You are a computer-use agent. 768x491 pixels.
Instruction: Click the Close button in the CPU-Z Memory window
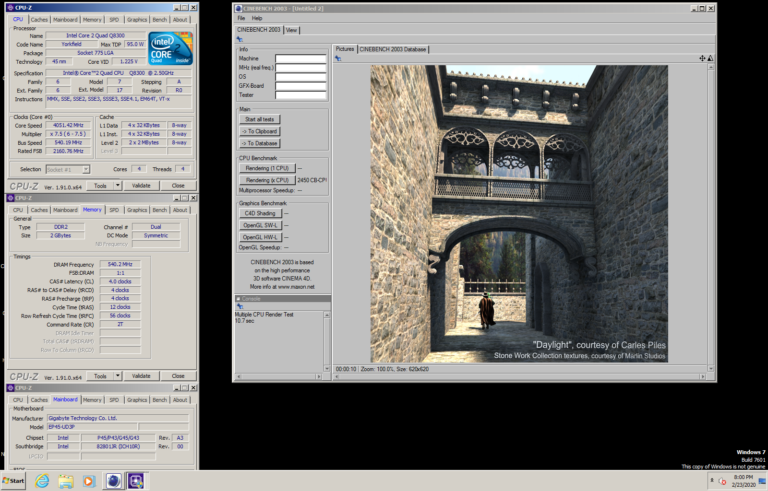[x=178, y=376]
